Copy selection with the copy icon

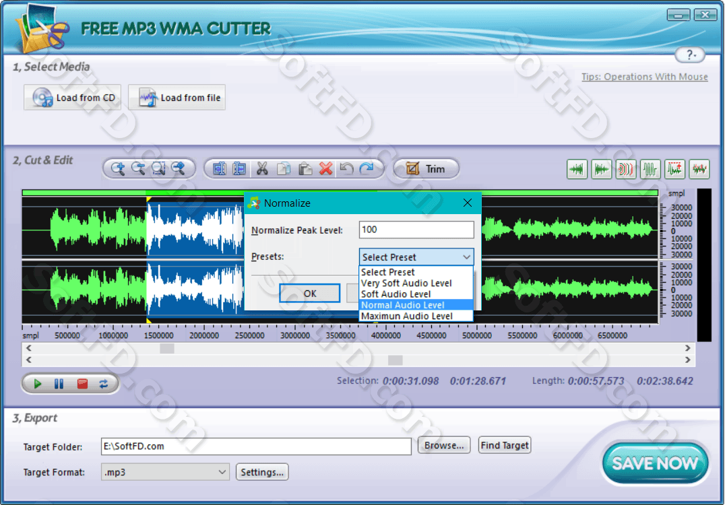[284, 168]
